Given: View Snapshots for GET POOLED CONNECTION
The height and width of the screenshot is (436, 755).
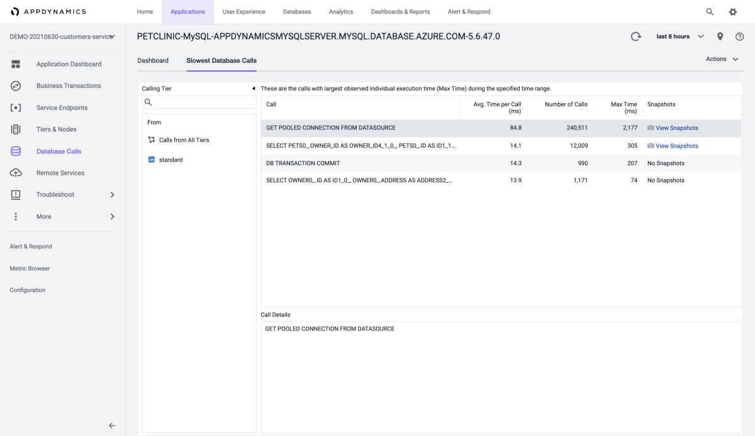Looking at the screenshot, I should [677, 128].
